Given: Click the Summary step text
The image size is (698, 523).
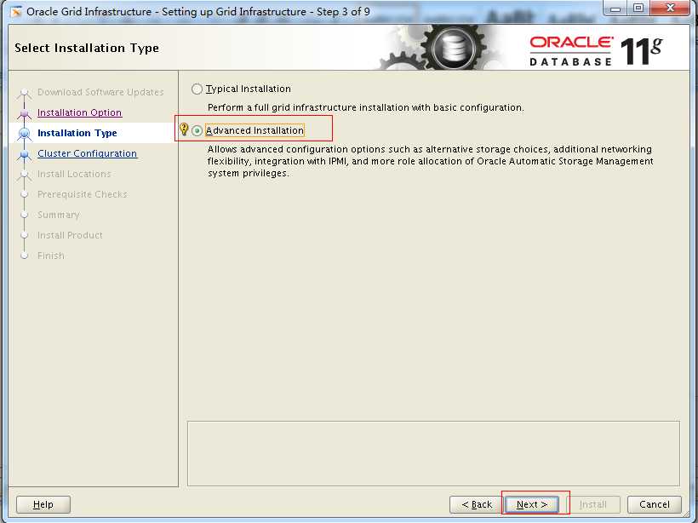Looking at the screenshot, I should pos(59,215).
